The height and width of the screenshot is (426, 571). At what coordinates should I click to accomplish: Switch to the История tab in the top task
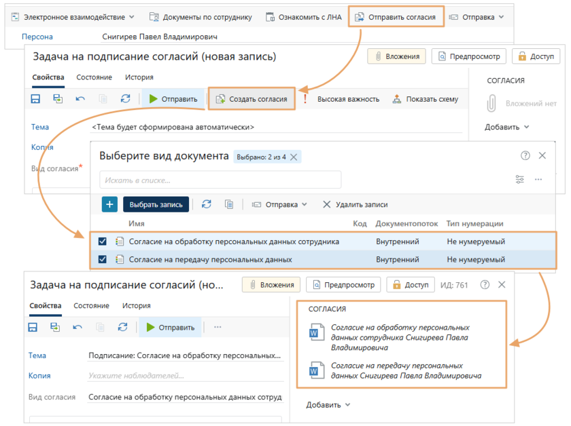tap(139, 77)
